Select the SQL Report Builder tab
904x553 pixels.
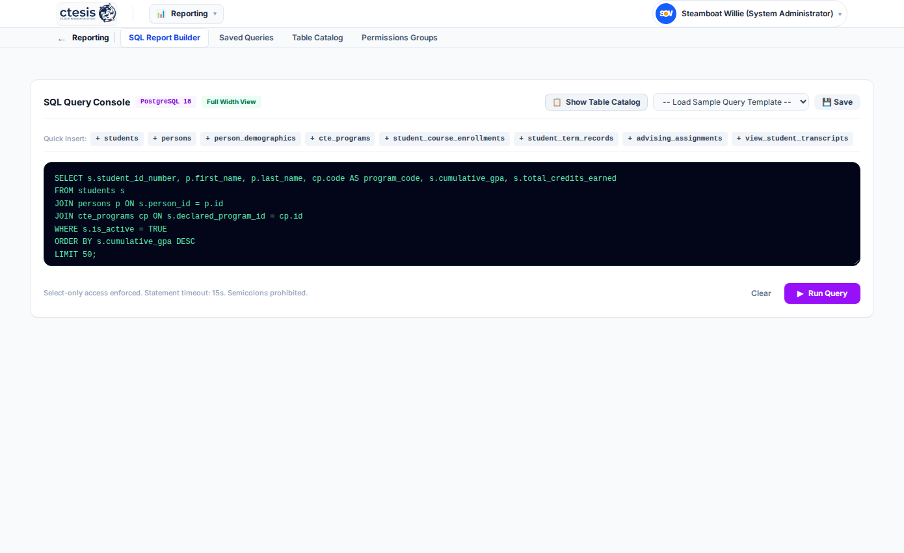point(165,38)
